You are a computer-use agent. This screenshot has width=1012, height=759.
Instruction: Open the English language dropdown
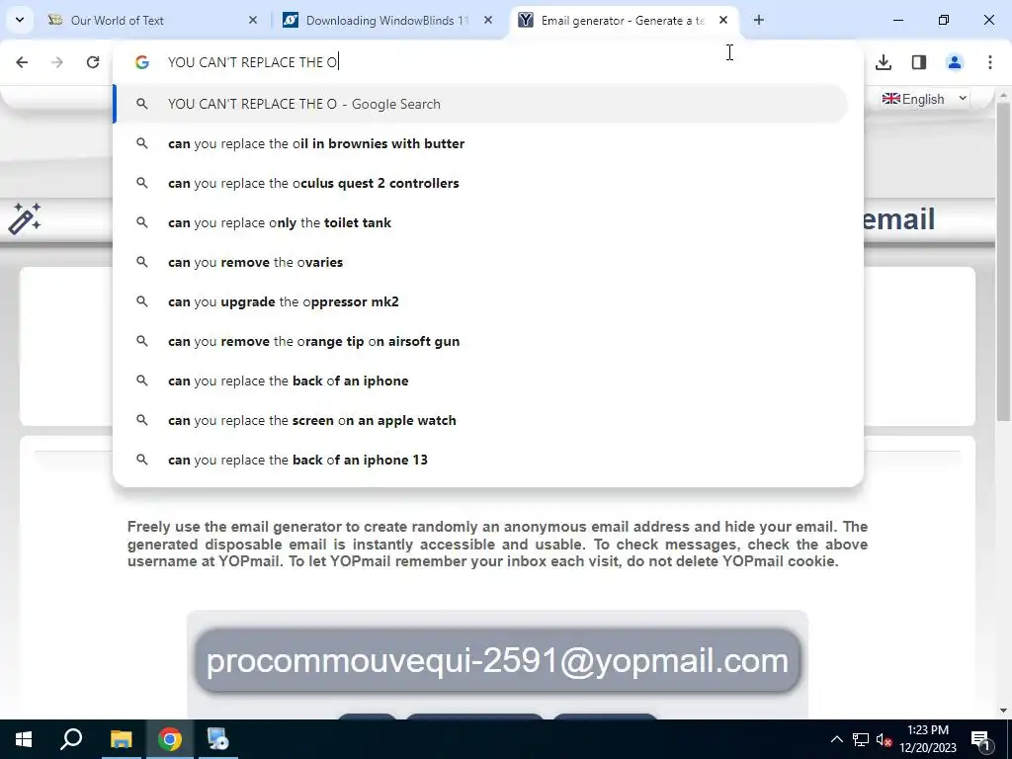(x=925, y=99)
